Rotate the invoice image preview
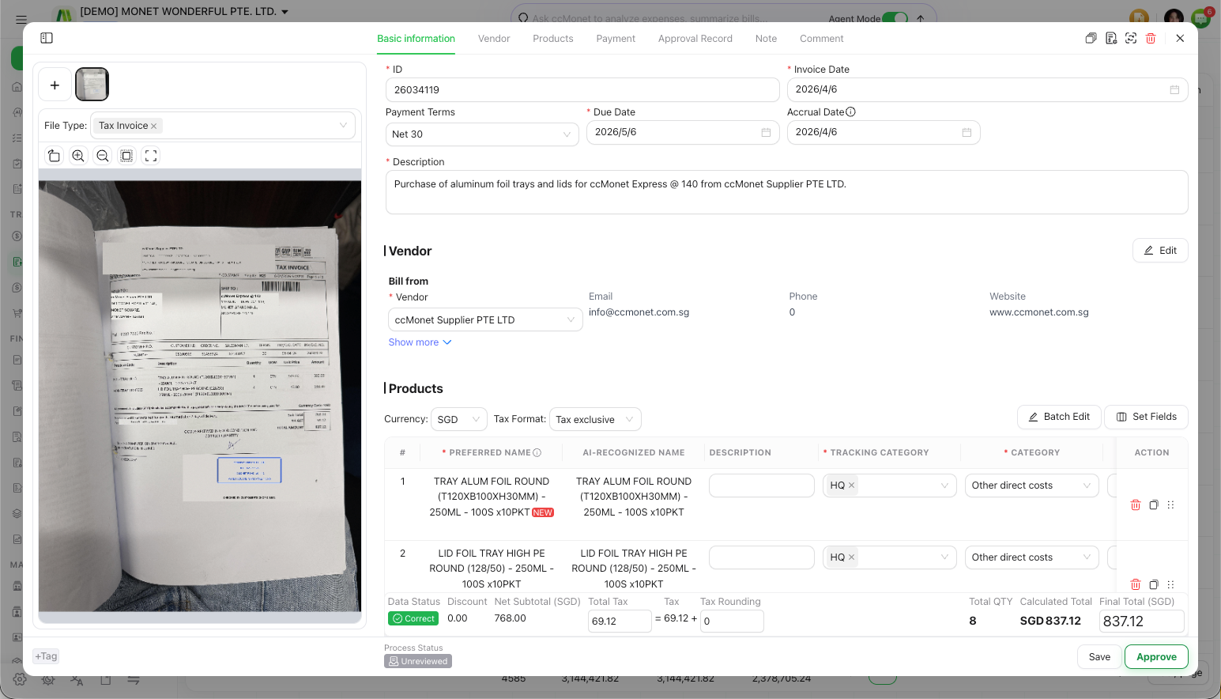 click(54, 156)
